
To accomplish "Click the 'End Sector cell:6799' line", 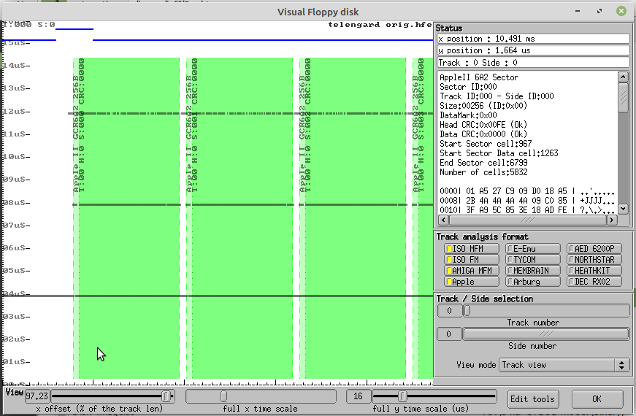I will [483, 163].
